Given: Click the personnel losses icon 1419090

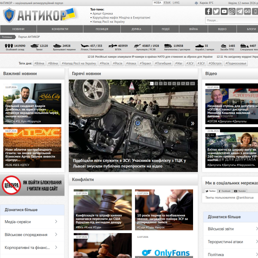Looking at the screenshot, I should (x=9, y=46).
